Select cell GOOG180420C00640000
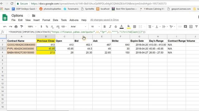The image size is (199, 111). [21, 45]
